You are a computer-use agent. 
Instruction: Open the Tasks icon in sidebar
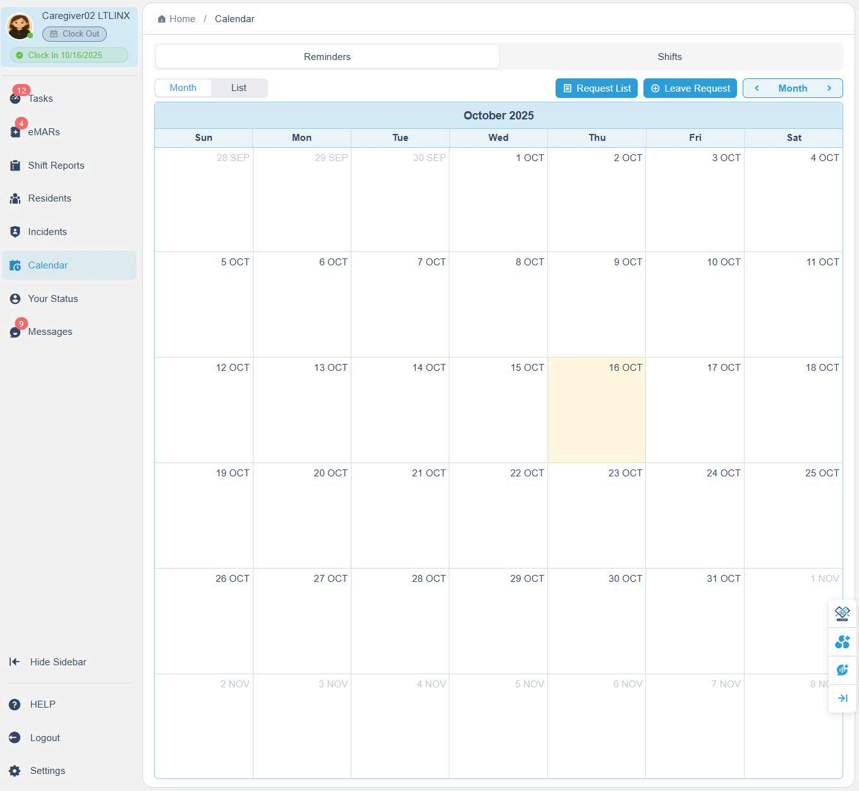[15, 99]
